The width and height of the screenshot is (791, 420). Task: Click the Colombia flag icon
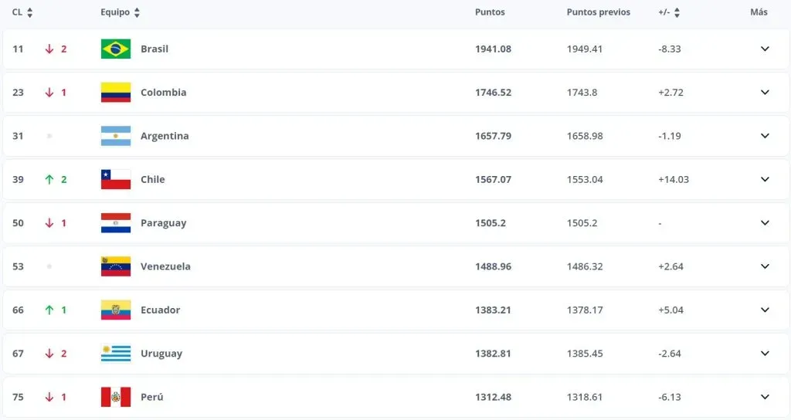[x=116, y=93]
